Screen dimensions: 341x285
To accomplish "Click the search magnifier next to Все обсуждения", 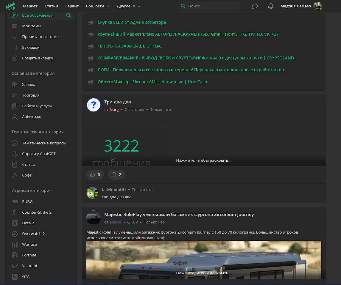I will point(68,15).
